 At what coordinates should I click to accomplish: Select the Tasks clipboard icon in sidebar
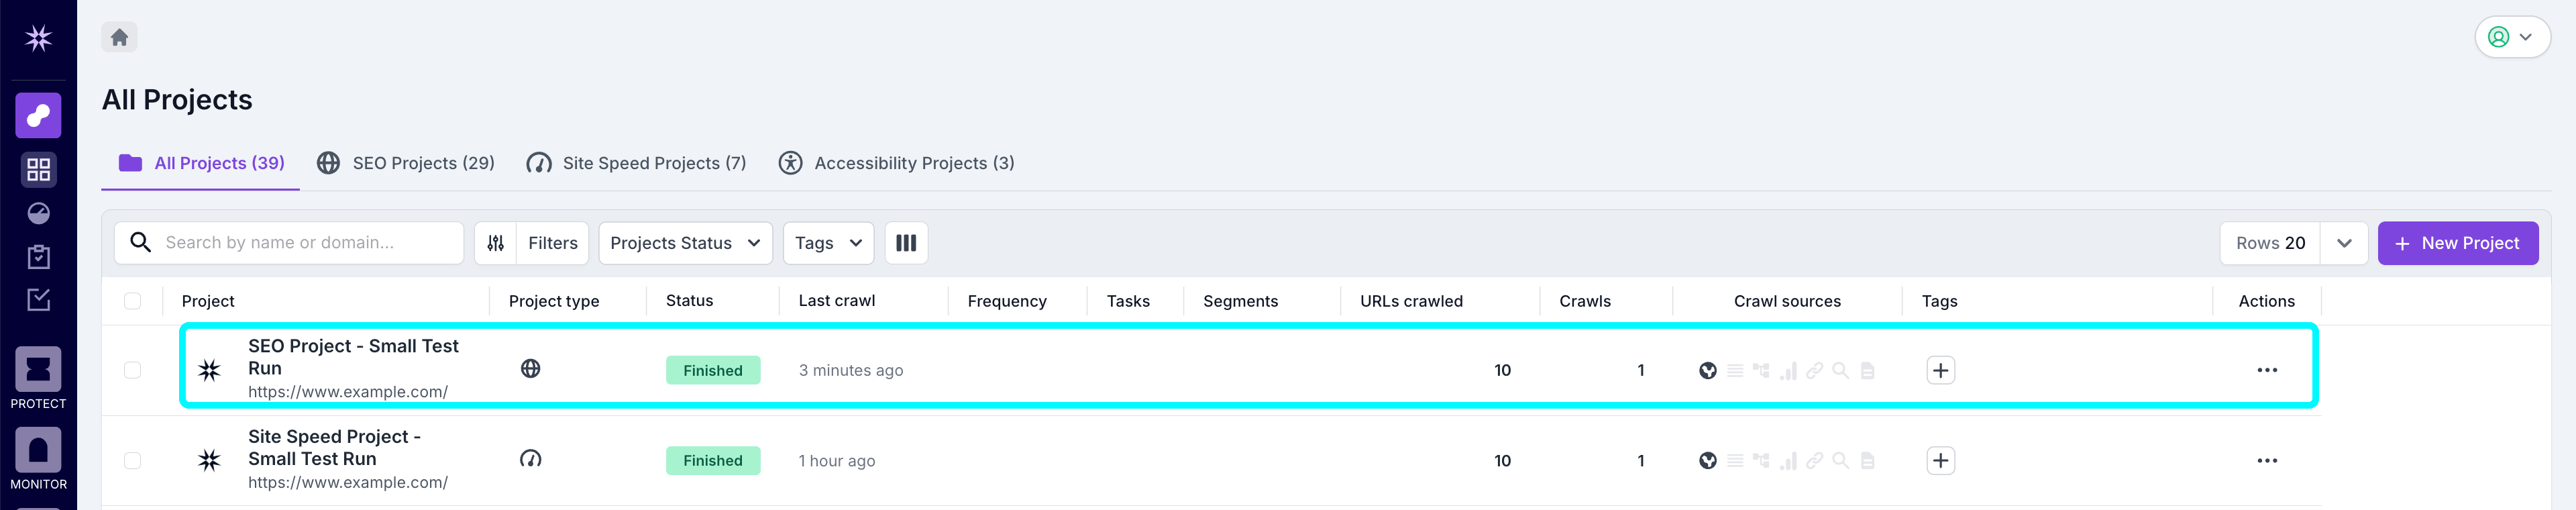pos(38,257)
